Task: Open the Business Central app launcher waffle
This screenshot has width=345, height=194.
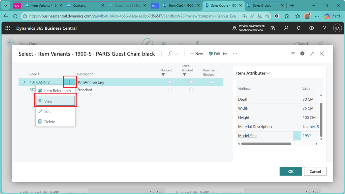Action: click(7, 28)
